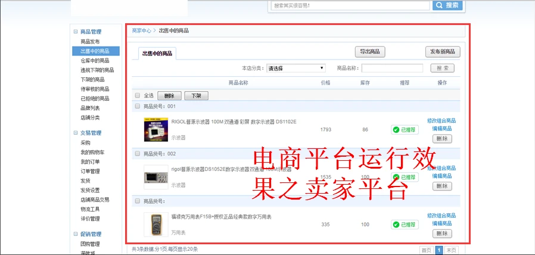Viewport: 535px width, 255px height.
Task: Open 已拒绝的商品 in the sidebar
Action: 95,99
